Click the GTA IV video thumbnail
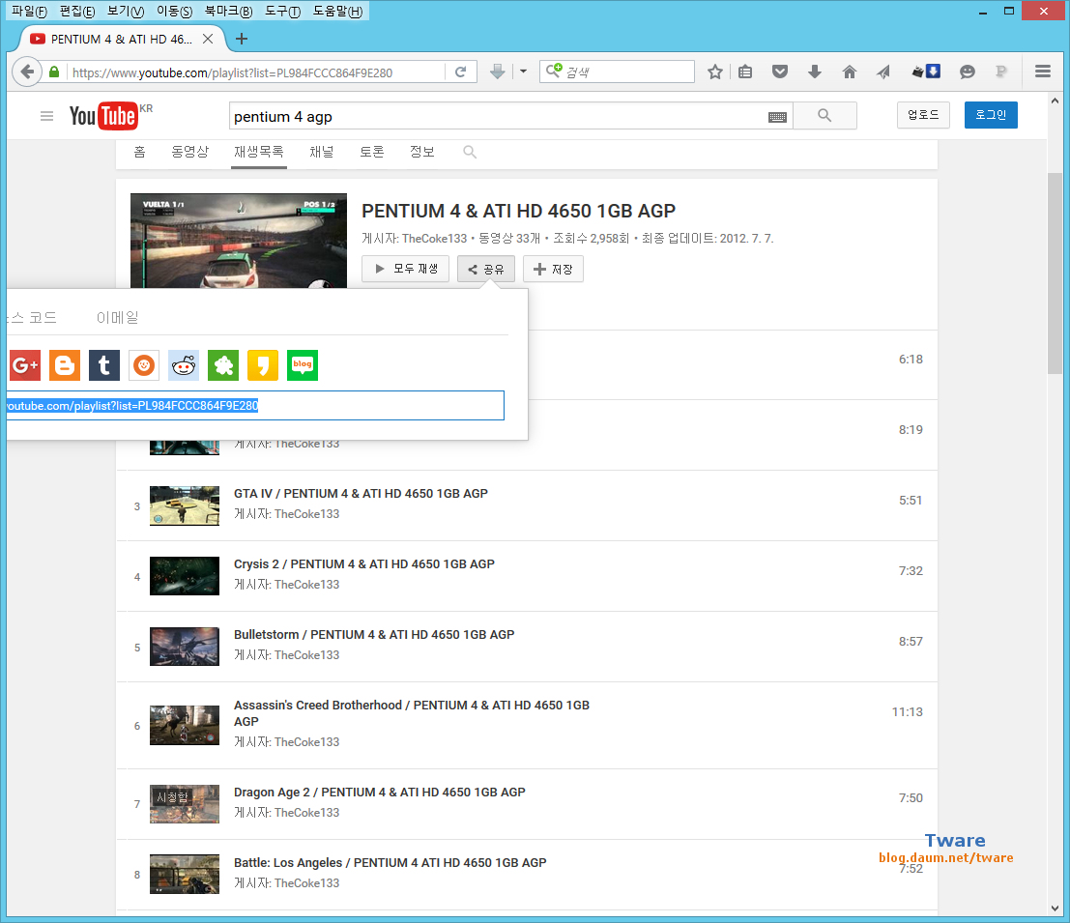The height and width of the screenshot is (923, 1070). click(185, 505)
